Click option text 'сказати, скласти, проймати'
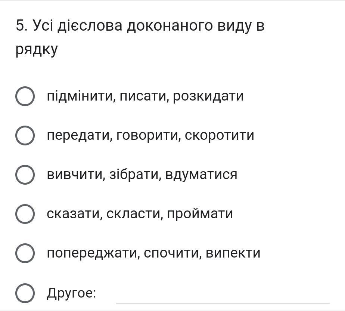The image size is (345, 311). click(x=140, y=214)
